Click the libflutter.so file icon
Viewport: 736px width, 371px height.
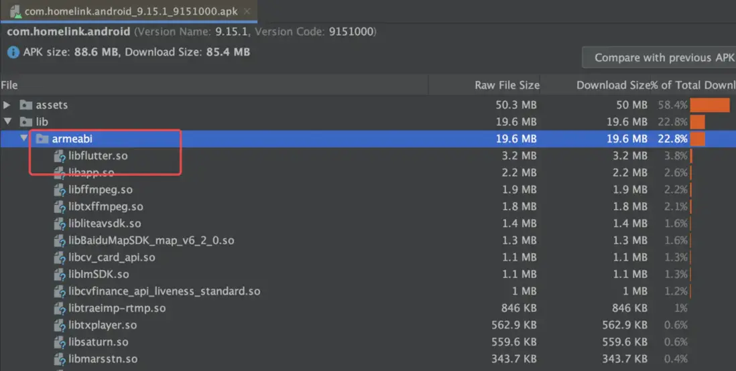pos(59,156)
